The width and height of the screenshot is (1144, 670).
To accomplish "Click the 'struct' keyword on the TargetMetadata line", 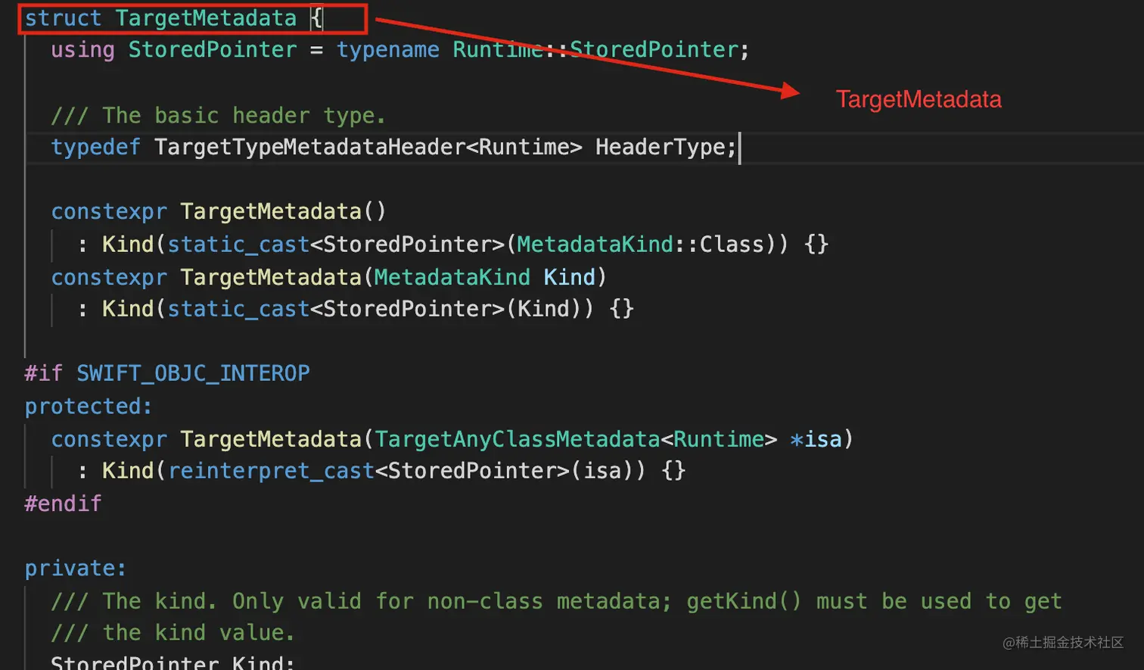I will pos(63,18).
